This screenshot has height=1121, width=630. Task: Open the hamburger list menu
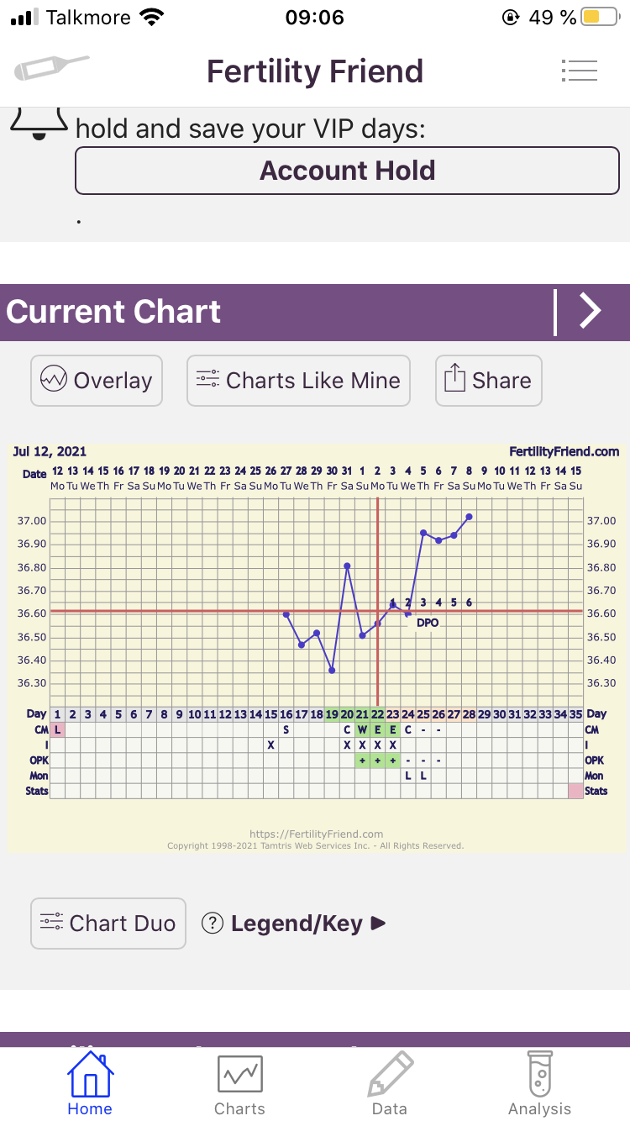[x=579, y=71]
